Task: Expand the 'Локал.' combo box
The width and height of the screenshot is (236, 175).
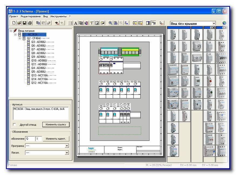Action: [x=67, y=153]
